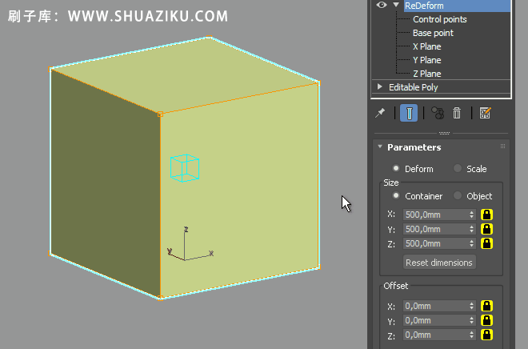The image size is (528, 349).
Task: Collapse the Parameters rollout
Action: [x=379, y=147]
